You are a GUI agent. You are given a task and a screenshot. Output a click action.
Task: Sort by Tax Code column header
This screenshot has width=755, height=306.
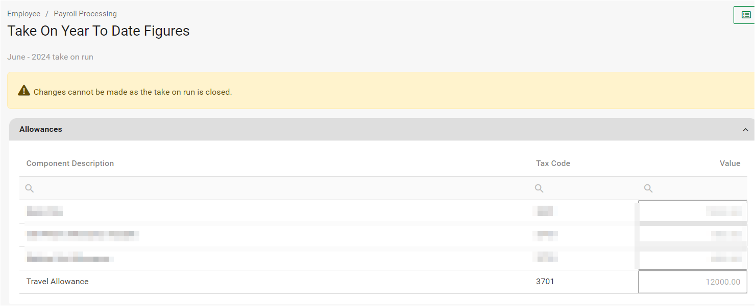click(553, 163)
